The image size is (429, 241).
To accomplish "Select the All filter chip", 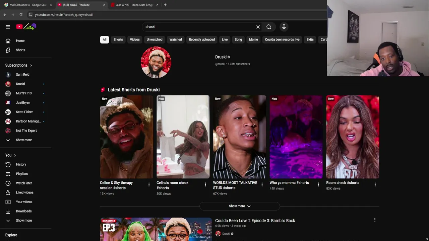I will tap(105, 39).
